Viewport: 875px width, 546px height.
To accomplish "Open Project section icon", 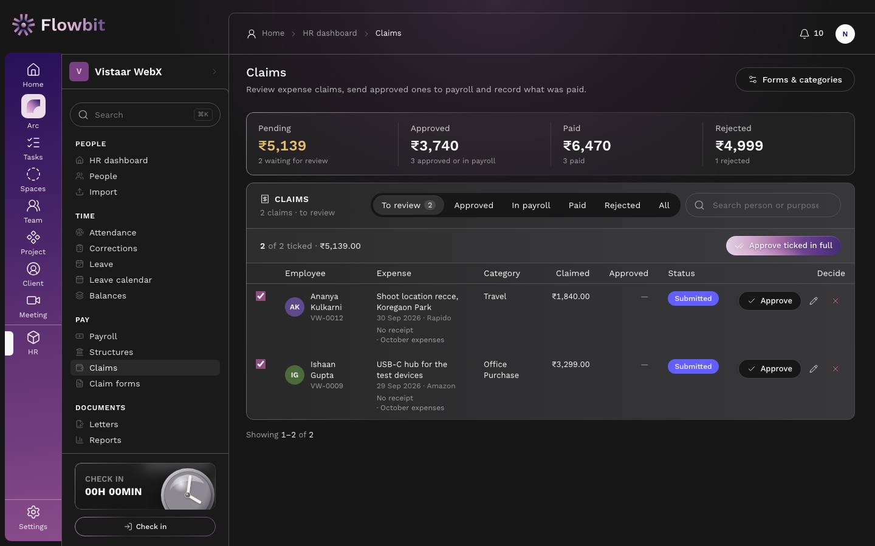I will (33, 243).
